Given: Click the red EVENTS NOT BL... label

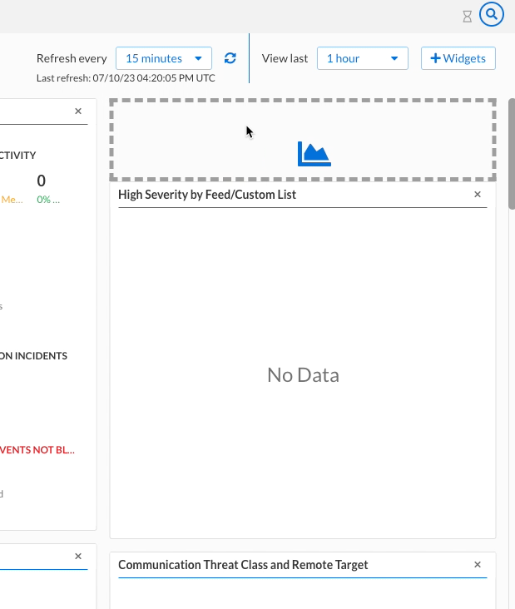Looking at the screenshot, I should [37, 449].
